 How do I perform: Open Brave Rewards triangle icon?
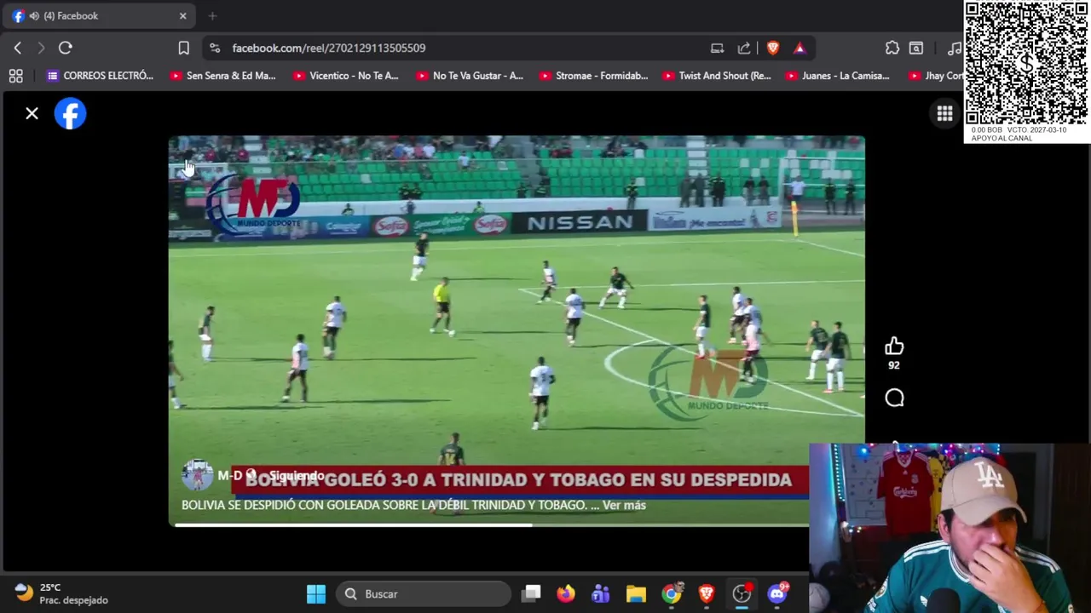pos(799,48)
